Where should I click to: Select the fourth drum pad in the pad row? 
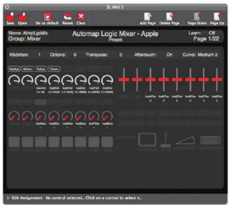coord(54,142)
